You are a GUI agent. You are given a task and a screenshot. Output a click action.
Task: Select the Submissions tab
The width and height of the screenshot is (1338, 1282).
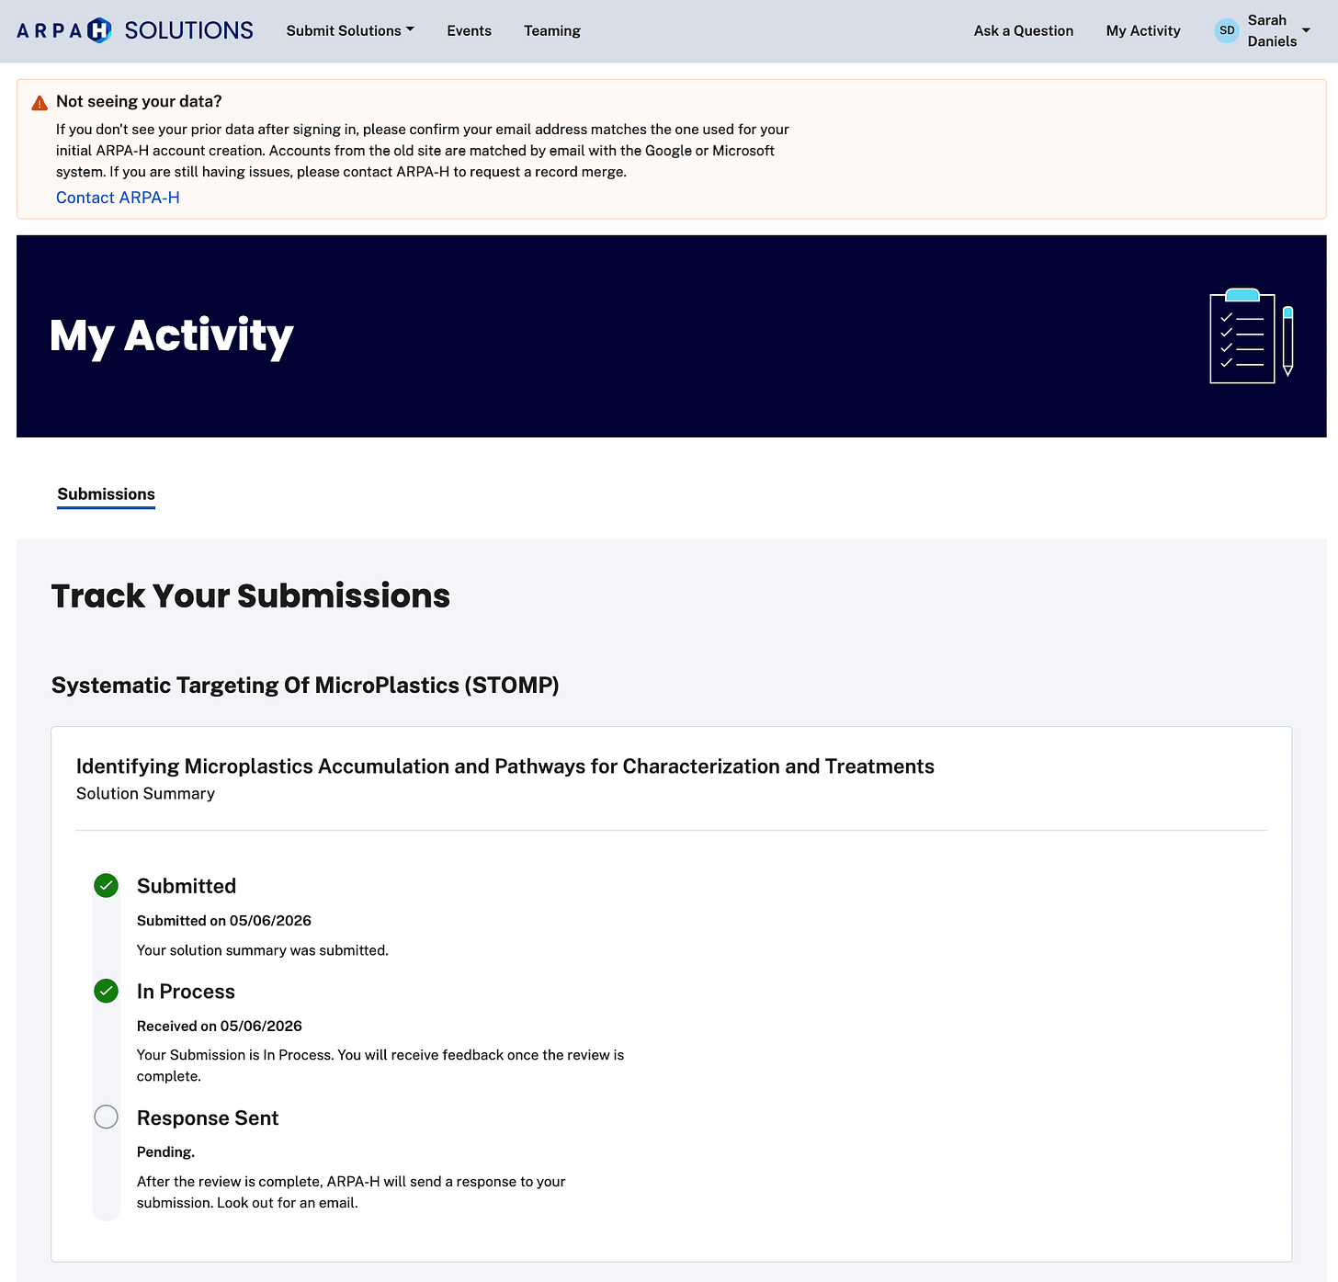tap(106, 494)
